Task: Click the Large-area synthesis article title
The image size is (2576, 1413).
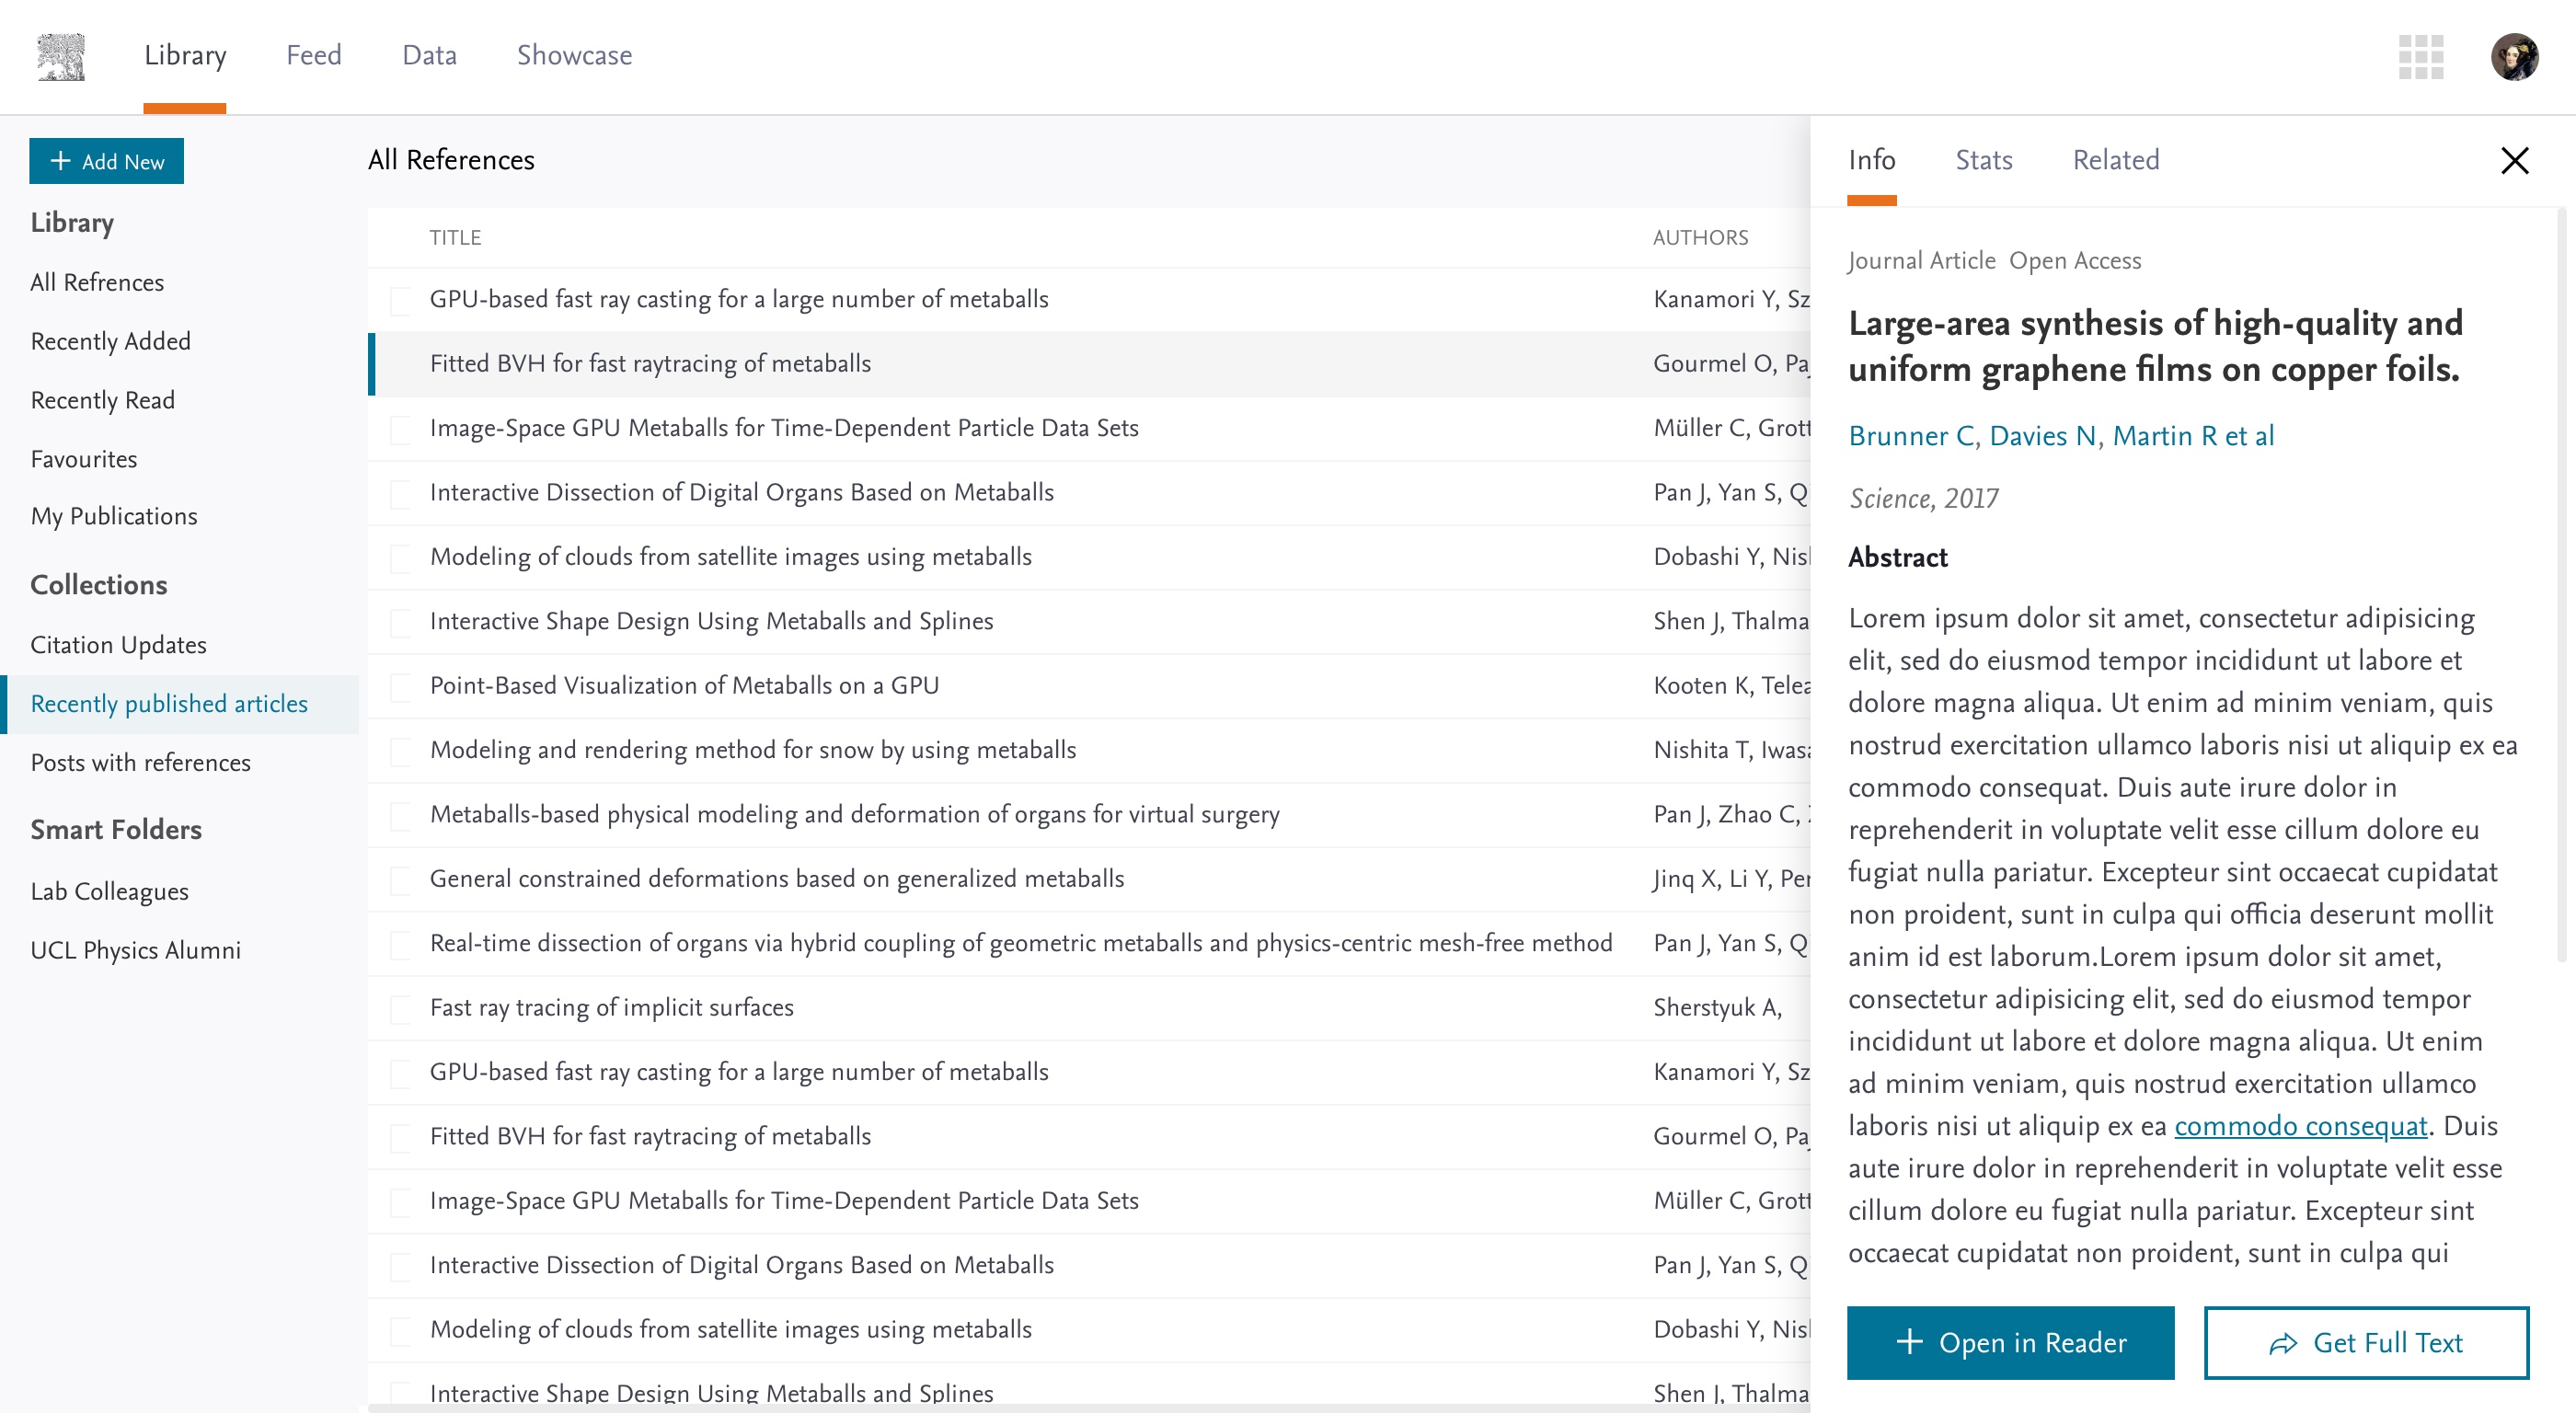Action: 2154,346
